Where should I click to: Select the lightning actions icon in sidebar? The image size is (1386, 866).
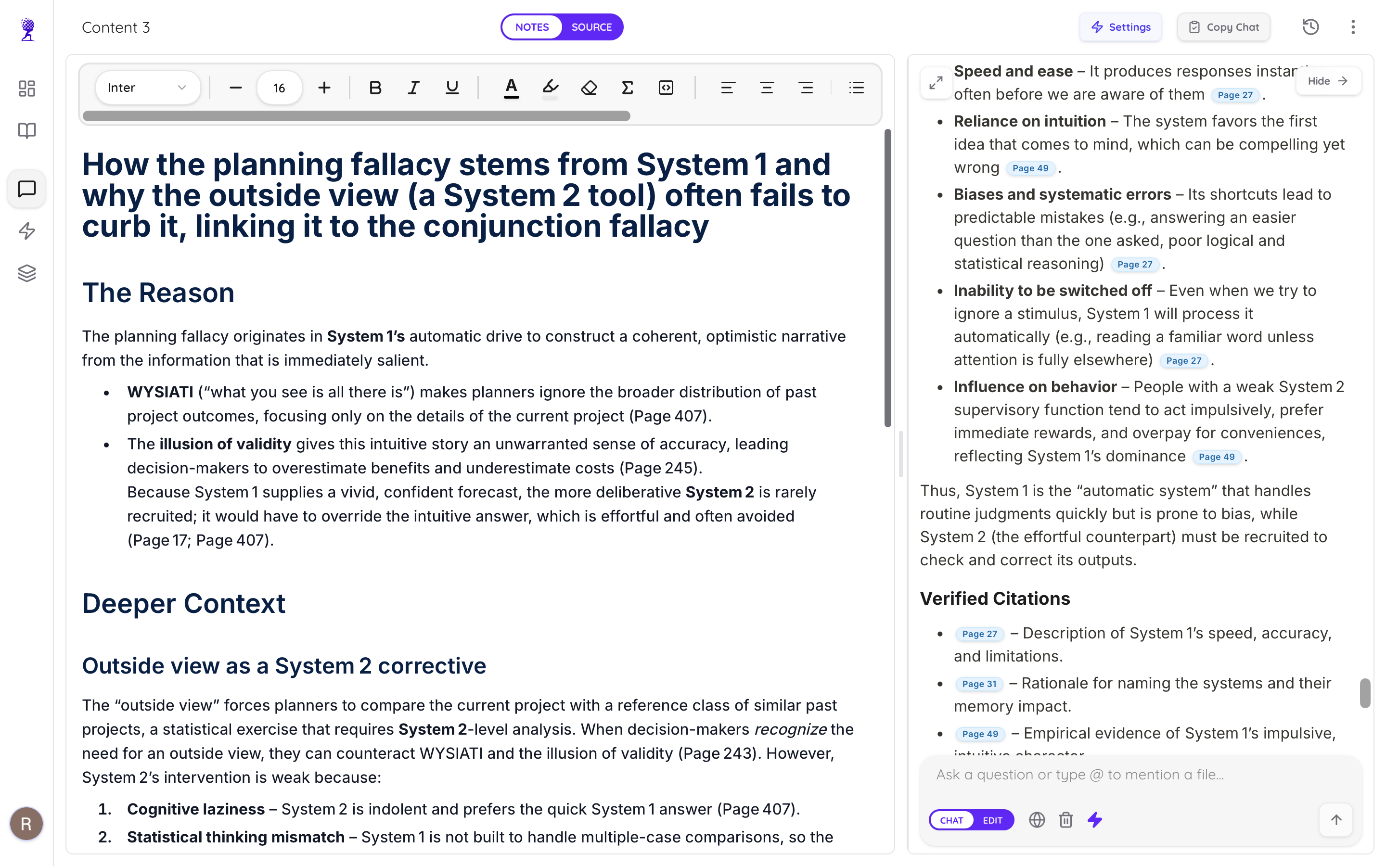(26, 231)
